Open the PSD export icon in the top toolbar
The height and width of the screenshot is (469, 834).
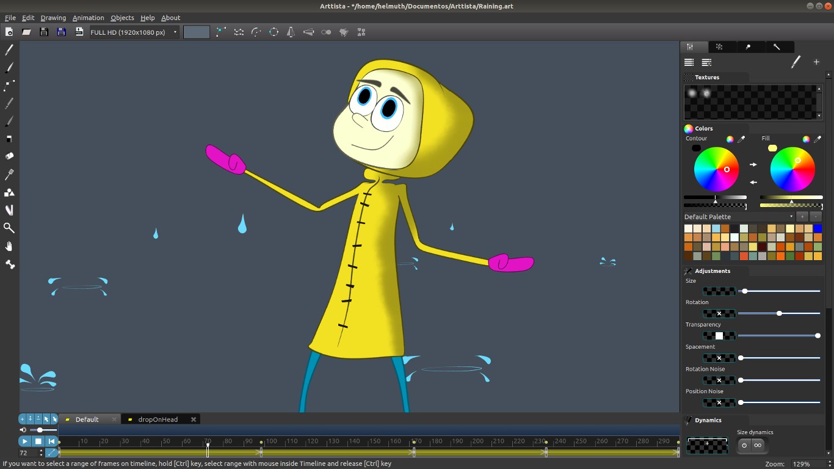pyautogui.click(x=79, y=32)
